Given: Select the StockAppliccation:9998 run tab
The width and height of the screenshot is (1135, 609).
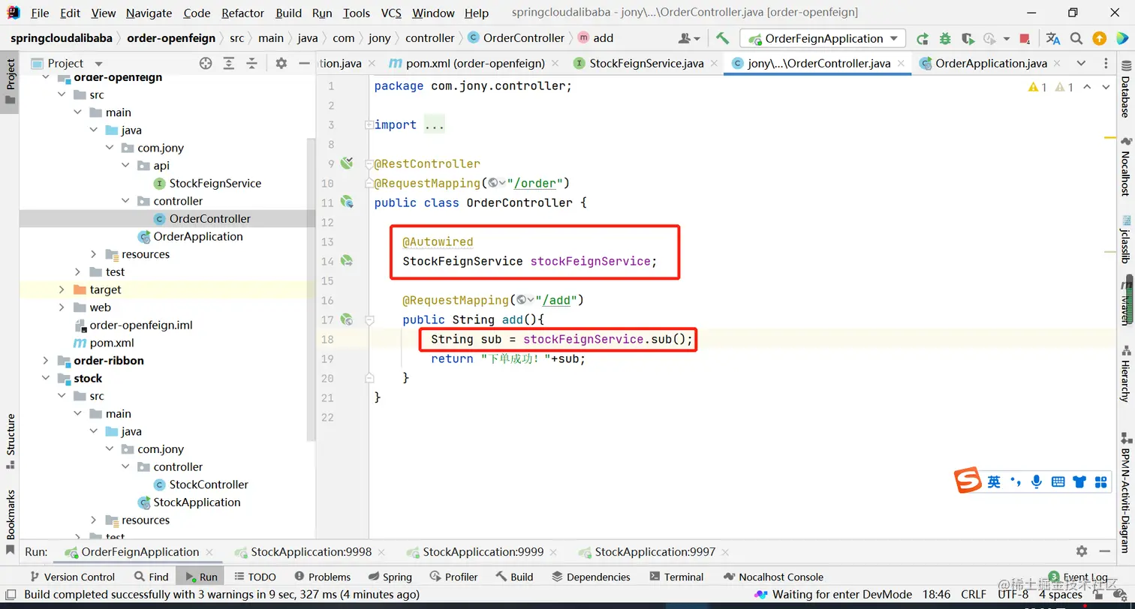Looking at the screenshot, I should pos(311,552).
